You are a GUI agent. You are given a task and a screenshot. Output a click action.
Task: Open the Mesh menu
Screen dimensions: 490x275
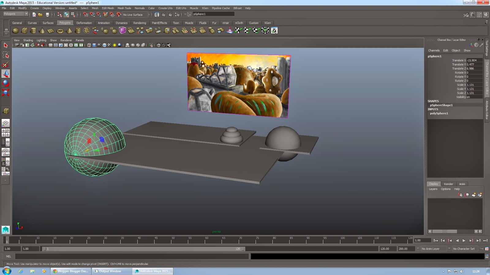(95, 8)
